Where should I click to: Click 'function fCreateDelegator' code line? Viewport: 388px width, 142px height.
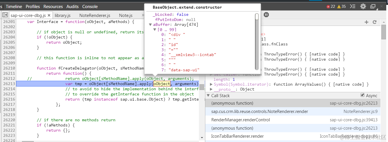point(90,68)
